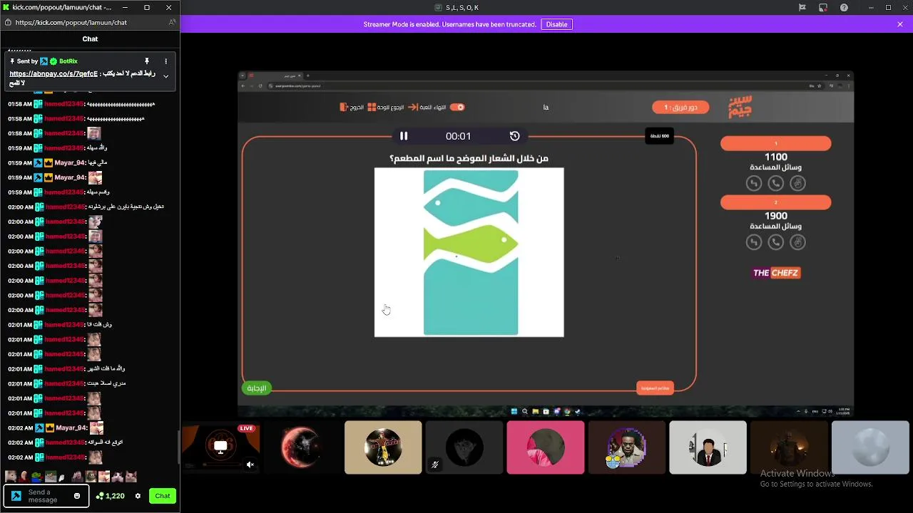Click Mayar_94 username at the 01:59 AM message with Arabic text
The image size is (913, 513).
71,162
